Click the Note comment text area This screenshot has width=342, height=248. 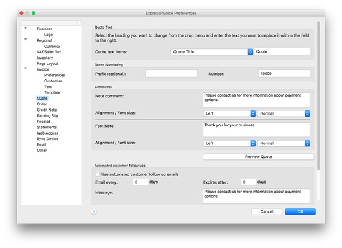coord(256,100)
